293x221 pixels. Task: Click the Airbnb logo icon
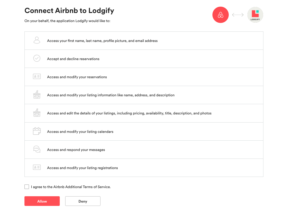pyautogui.click(x=221, y=15)
